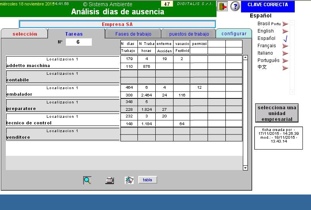Click the N días column header
Viewport: 311px width, 210px height.
pyautogui.click(x=129, y=44)
